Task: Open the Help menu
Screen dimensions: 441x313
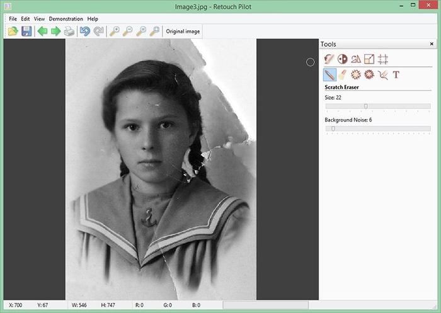Action: tap(93, 19)
